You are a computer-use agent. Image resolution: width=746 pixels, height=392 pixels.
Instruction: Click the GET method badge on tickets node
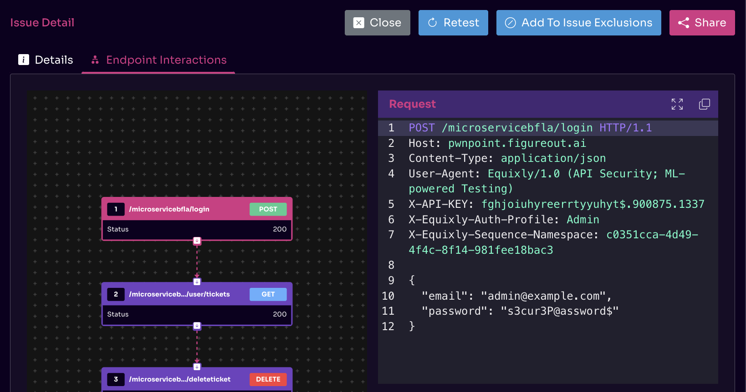click(268, 294)
